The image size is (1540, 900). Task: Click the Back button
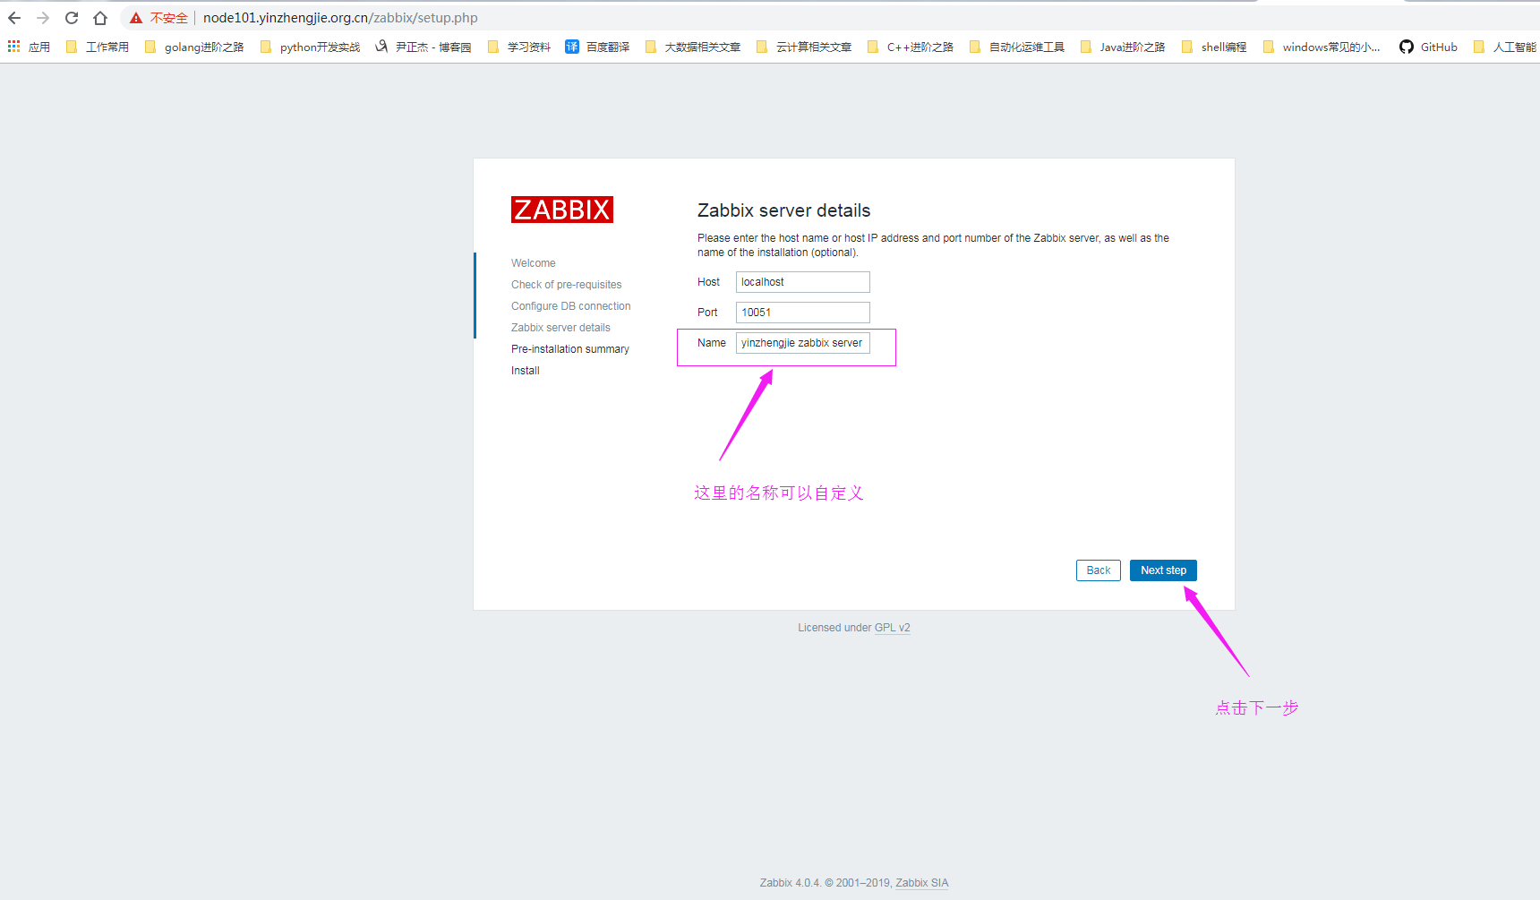(x=1099, y=570)
